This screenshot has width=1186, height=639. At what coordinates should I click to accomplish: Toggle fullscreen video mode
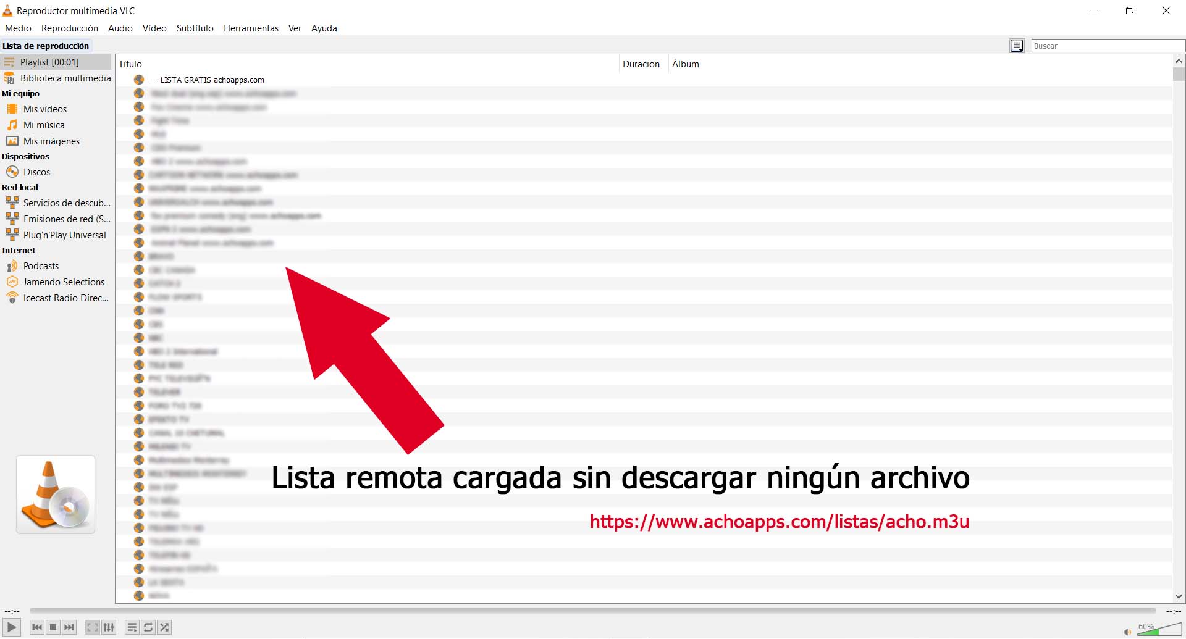pos(92,627)
